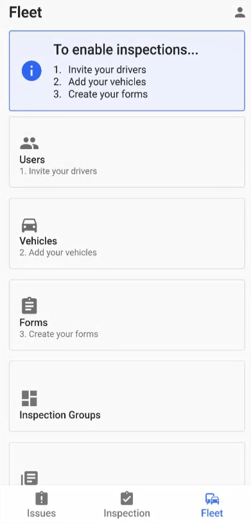The image size is (251, 523).
Task: Tap the Inspection Groups grid icon
Action: 30,398
